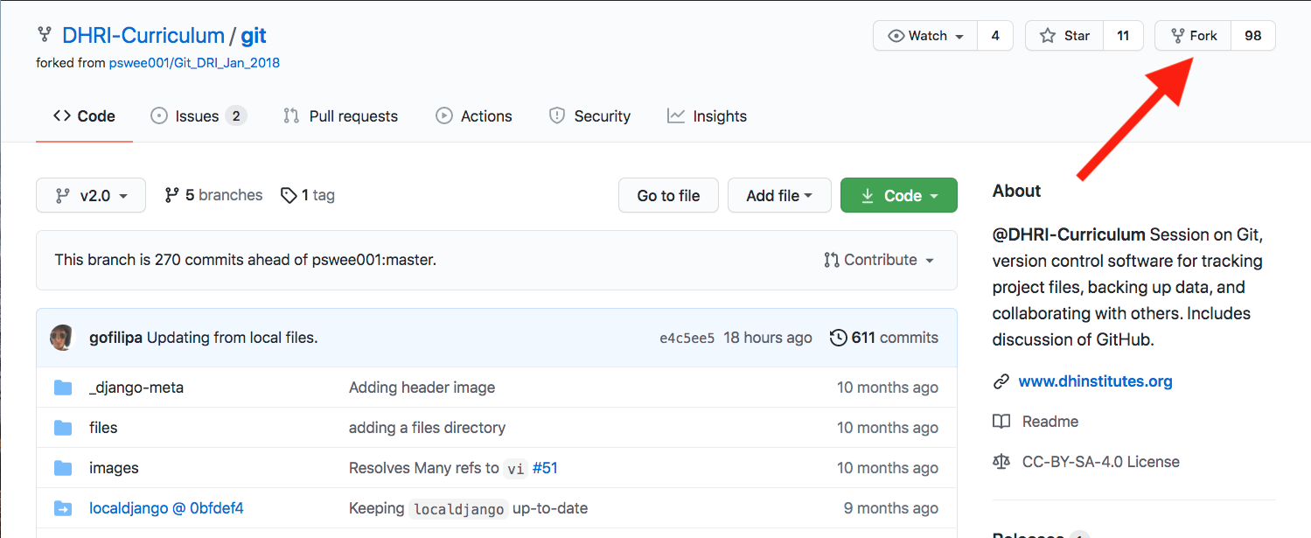Viewport: 1311px width, 538px height.
Task: Click the submodule icon next to localdjango
Action: [x=63, y=507]
